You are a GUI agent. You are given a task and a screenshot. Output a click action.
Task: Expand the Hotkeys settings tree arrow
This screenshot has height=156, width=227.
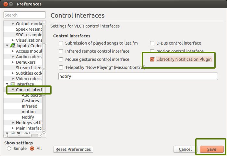coord(13,123)
